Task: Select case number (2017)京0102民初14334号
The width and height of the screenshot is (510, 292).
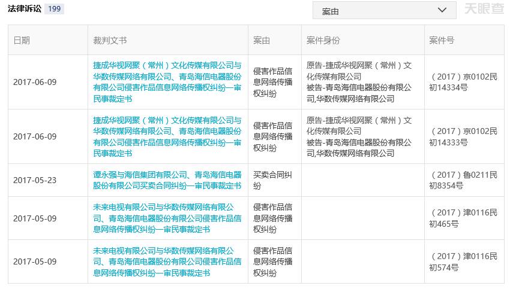Action: pyautogui.click(x=463, y=82)
